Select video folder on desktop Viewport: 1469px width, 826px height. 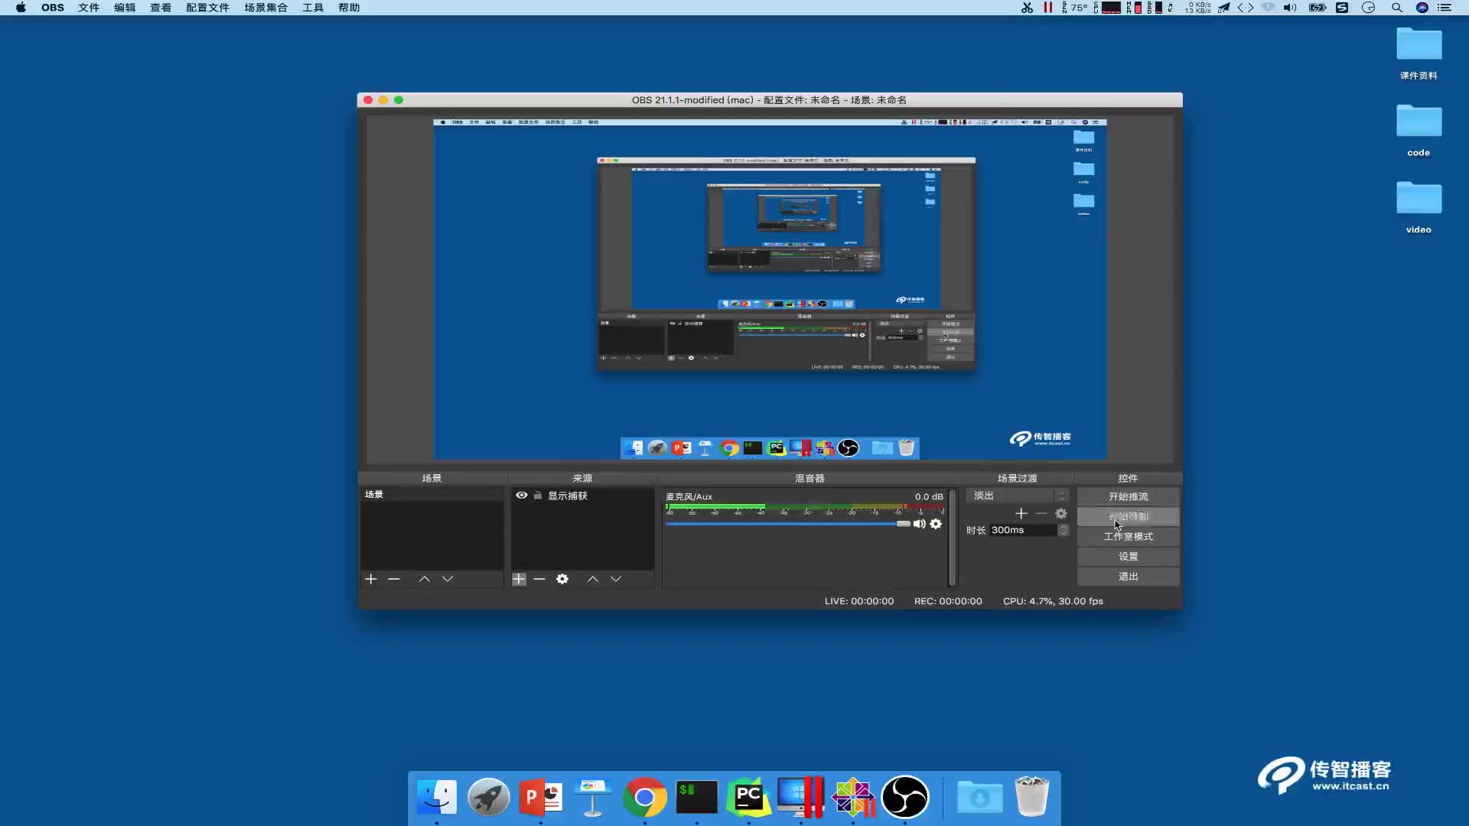pyautogui.click(x=1419, y=207)
